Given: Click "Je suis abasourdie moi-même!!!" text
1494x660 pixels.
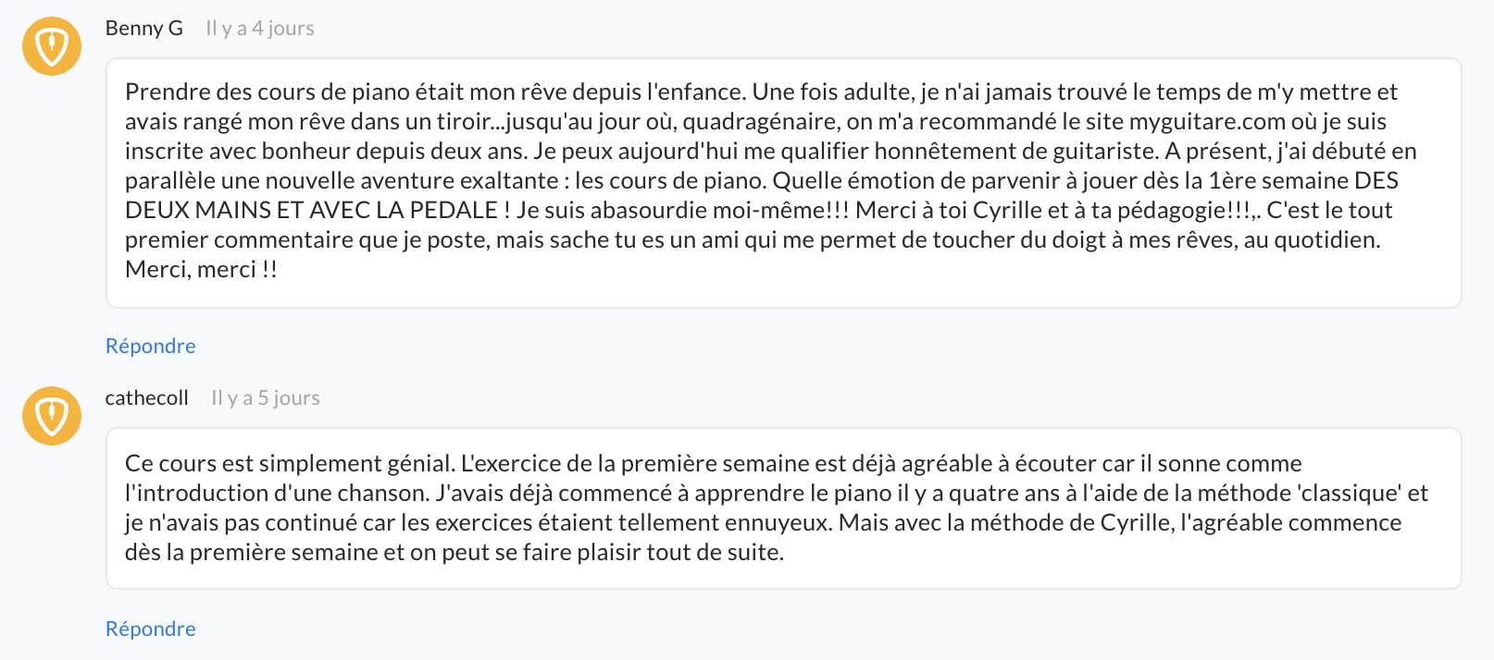Looking at the screenshot, I should point(682,211).
